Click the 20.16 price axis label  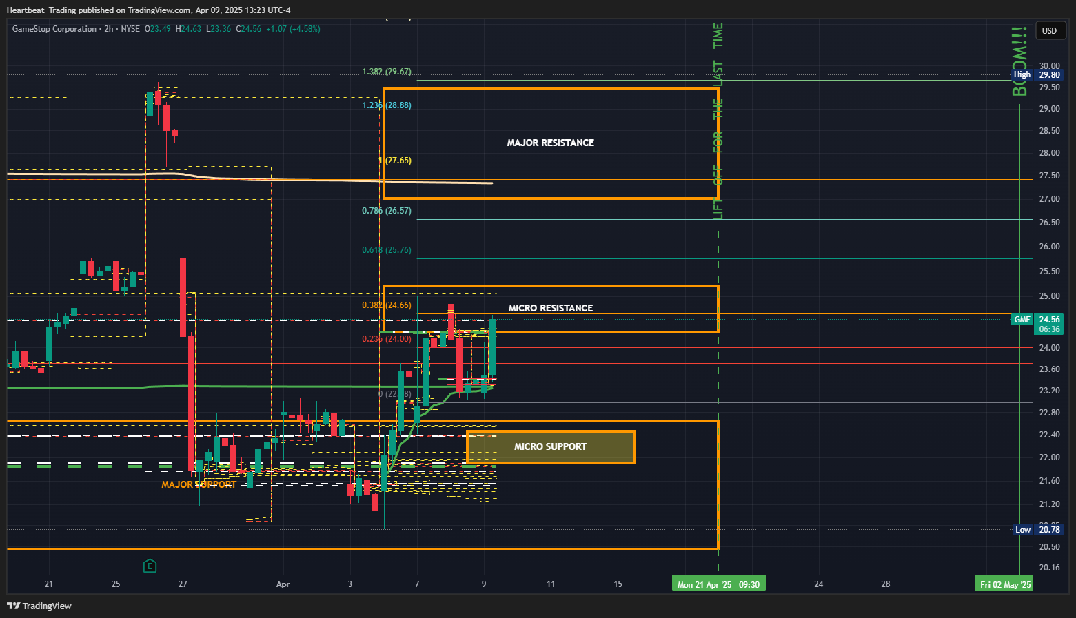click(x=1049, y=568)
